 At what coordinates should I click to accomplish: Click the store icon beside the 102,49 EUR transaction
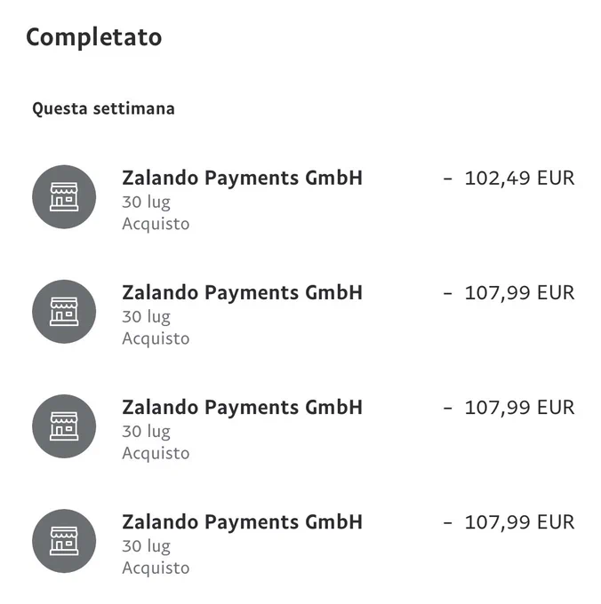tap(64, 197)
